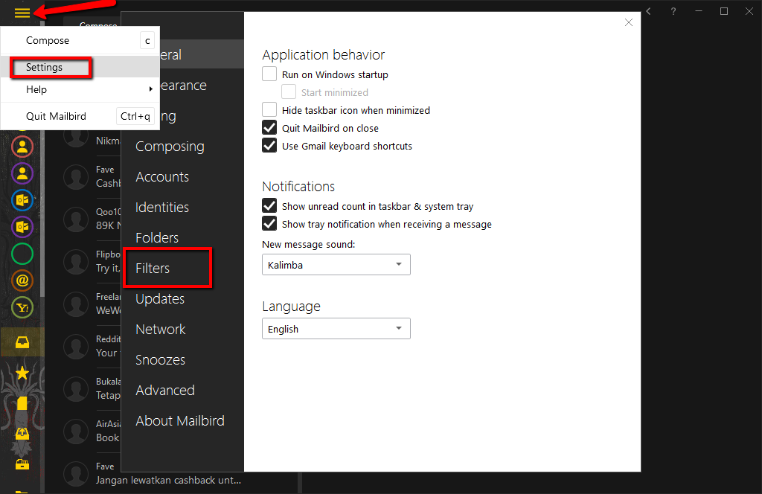Image resolution: width=762 pixels, height=494 pixels.
Task: Switch to the Yahoo account
Action: pyautogui.click(x=22, y=307)
